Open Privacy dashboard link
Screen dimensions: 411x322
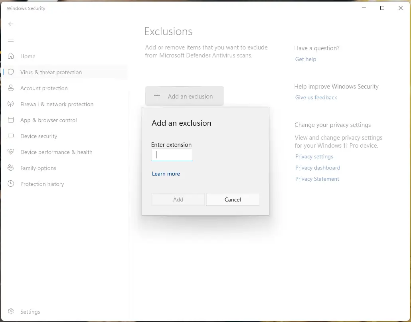[318, 168]
